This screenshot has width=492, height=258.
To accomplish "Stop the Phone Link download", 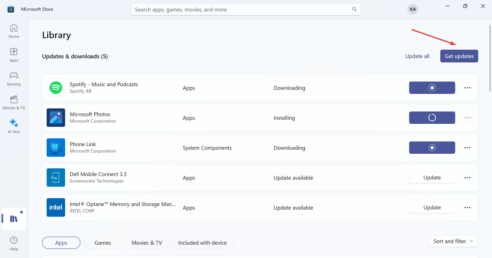I will [432, 148].
